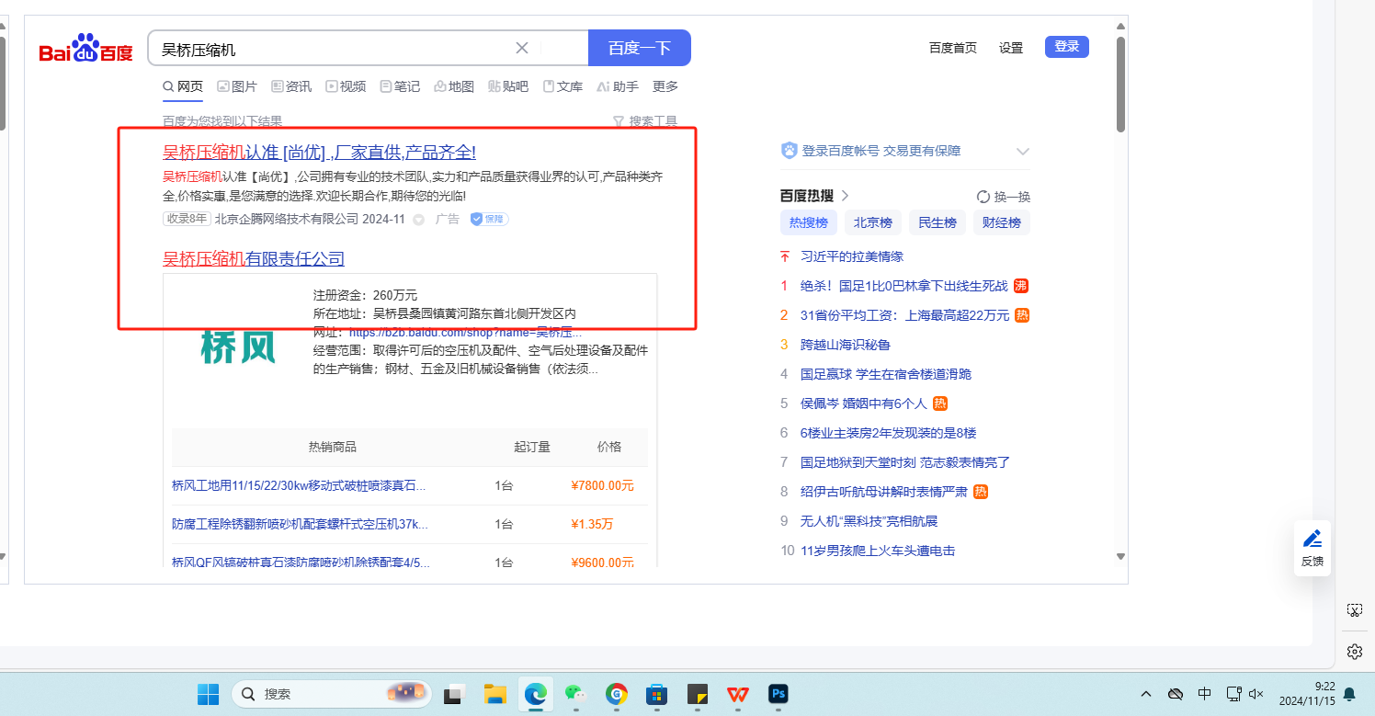This screenshot has height=716, width=1375.
Task: Open the 吴桥压缩机有限责任公司 result link
Action: pos(254,259)
